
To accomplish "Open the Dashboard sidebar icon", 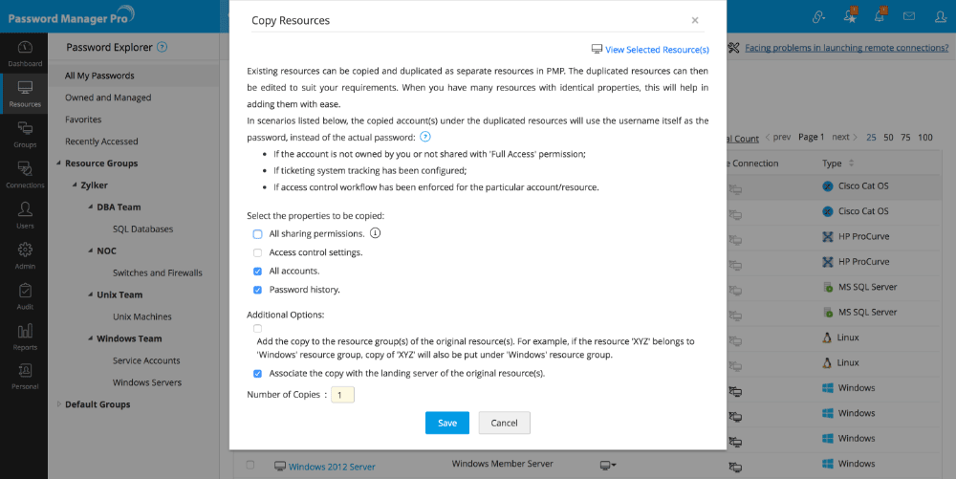I will pos(25,52).
